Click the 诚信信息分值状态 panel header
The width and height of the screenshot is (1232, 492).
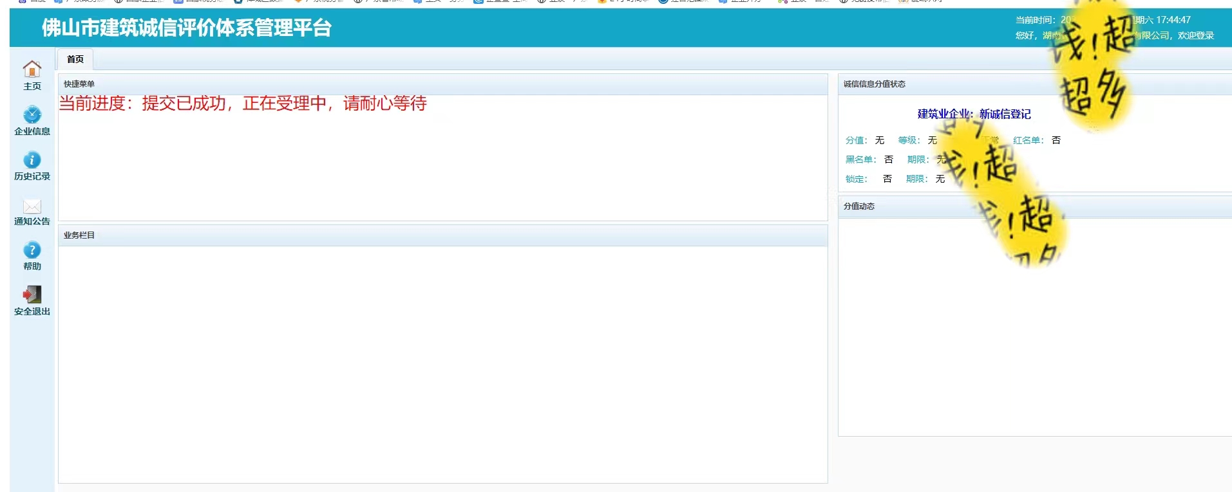pos(1035,84)
